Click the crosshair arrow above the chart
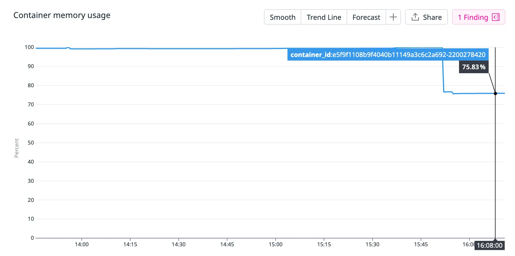 (495, 49)
